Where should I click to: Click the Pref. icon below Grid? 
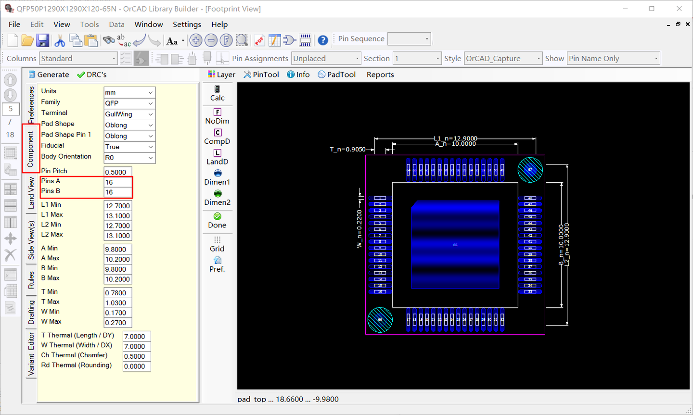click(x=217, y=264)
